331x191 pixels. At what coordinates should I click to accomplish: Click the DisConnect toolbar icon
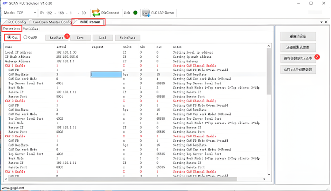[96, 13]
